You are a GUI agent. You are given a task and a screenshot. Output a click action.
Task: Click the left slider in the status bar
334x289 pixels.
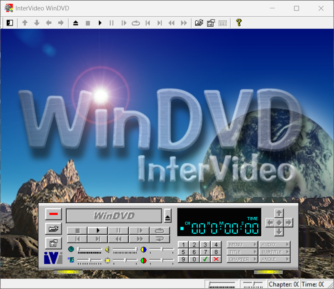(222, 284)
